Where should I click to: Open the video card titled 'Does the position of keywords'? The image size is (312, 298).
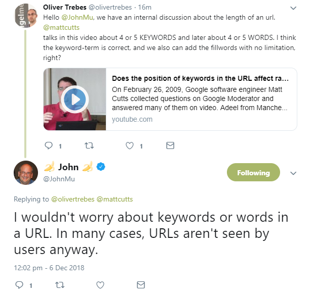click(x=200, y=79)
